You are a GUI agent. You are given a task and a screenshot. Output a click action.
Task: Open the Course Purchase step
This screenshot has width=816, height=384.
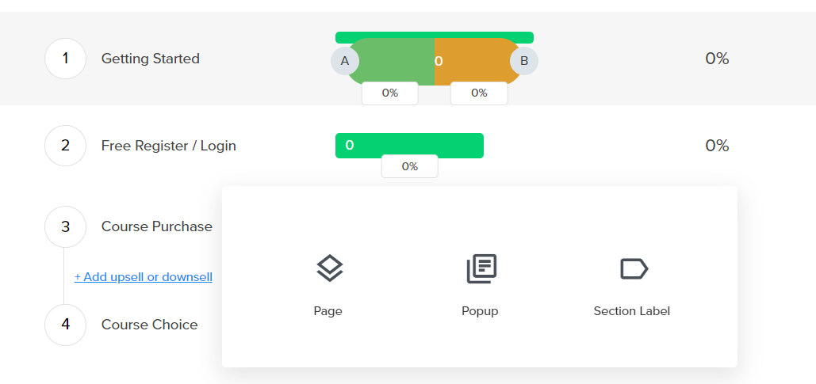coord(157,226)
